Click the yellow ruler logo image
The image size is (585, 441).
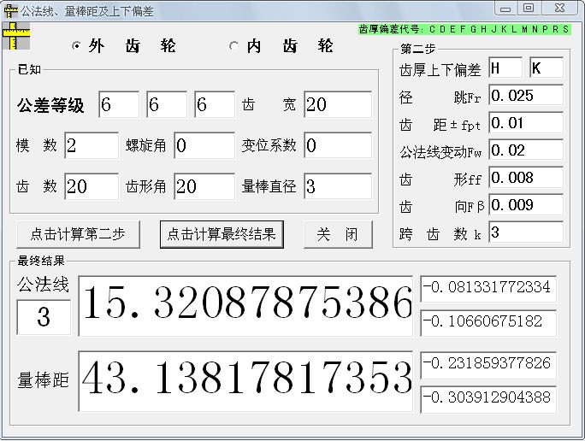coord(16,36)
